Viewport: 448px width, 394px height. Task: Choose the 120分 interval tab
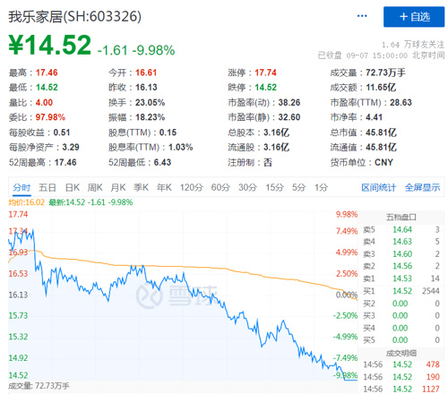click(192, 187)
